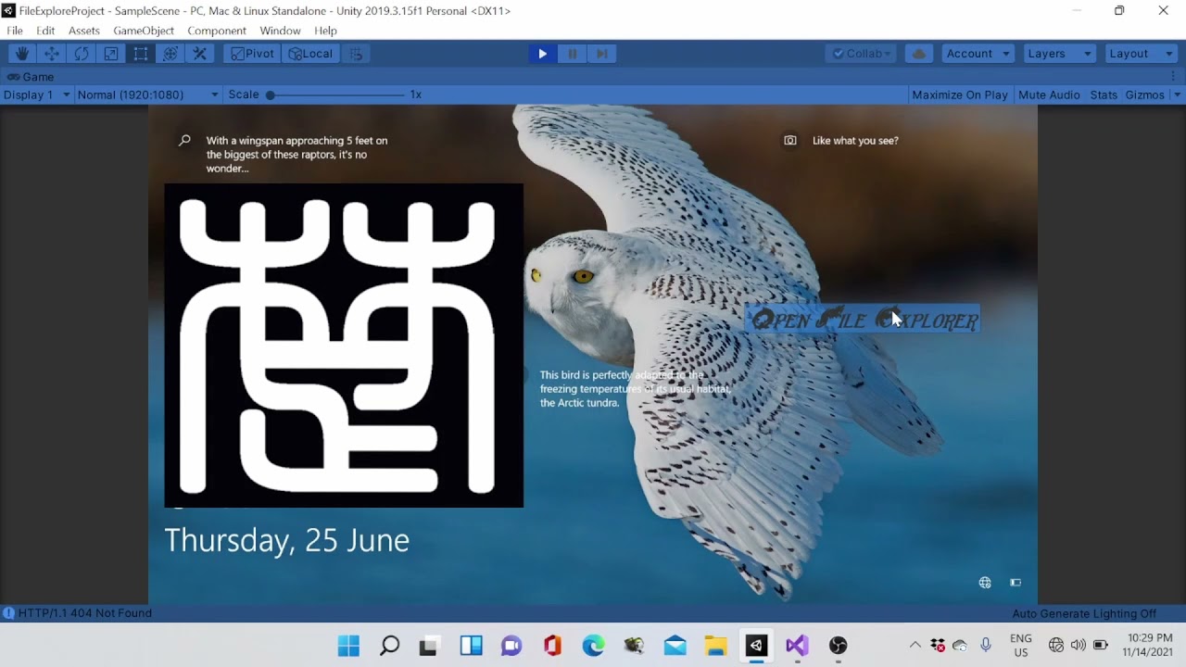The height and width of the screenshot is (667, 1186).
Task: Open the Windows Start menu
Action: click(348, 646)
